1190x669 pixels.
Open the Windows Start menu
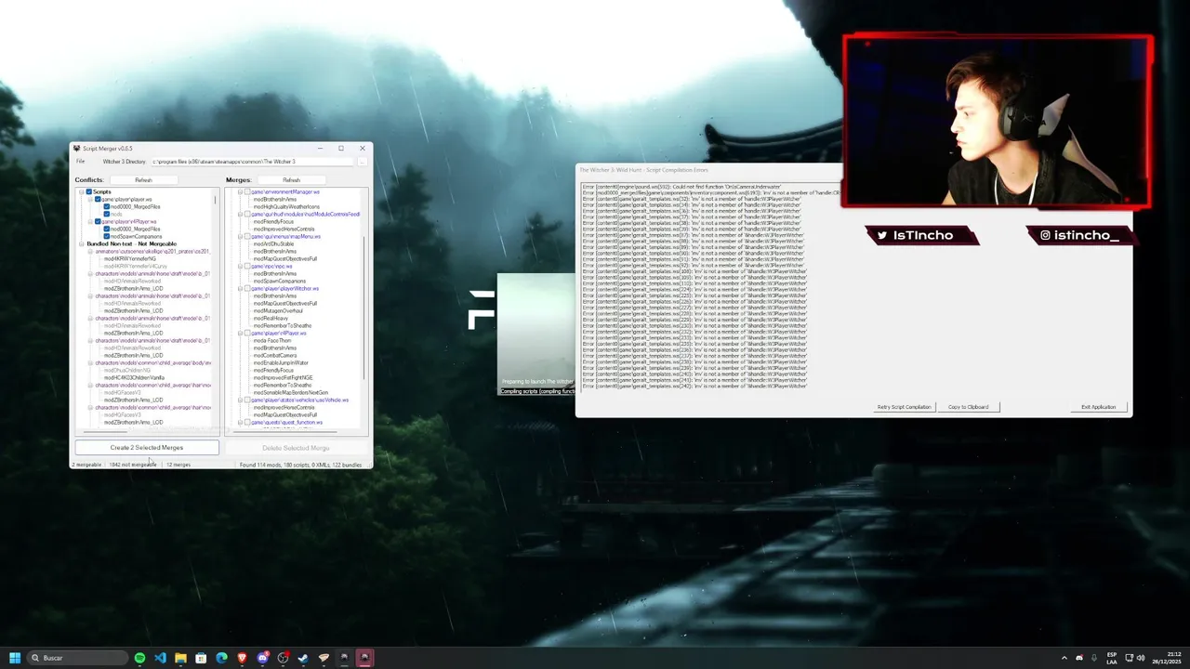pyautogui.click(x=15, y=658)
